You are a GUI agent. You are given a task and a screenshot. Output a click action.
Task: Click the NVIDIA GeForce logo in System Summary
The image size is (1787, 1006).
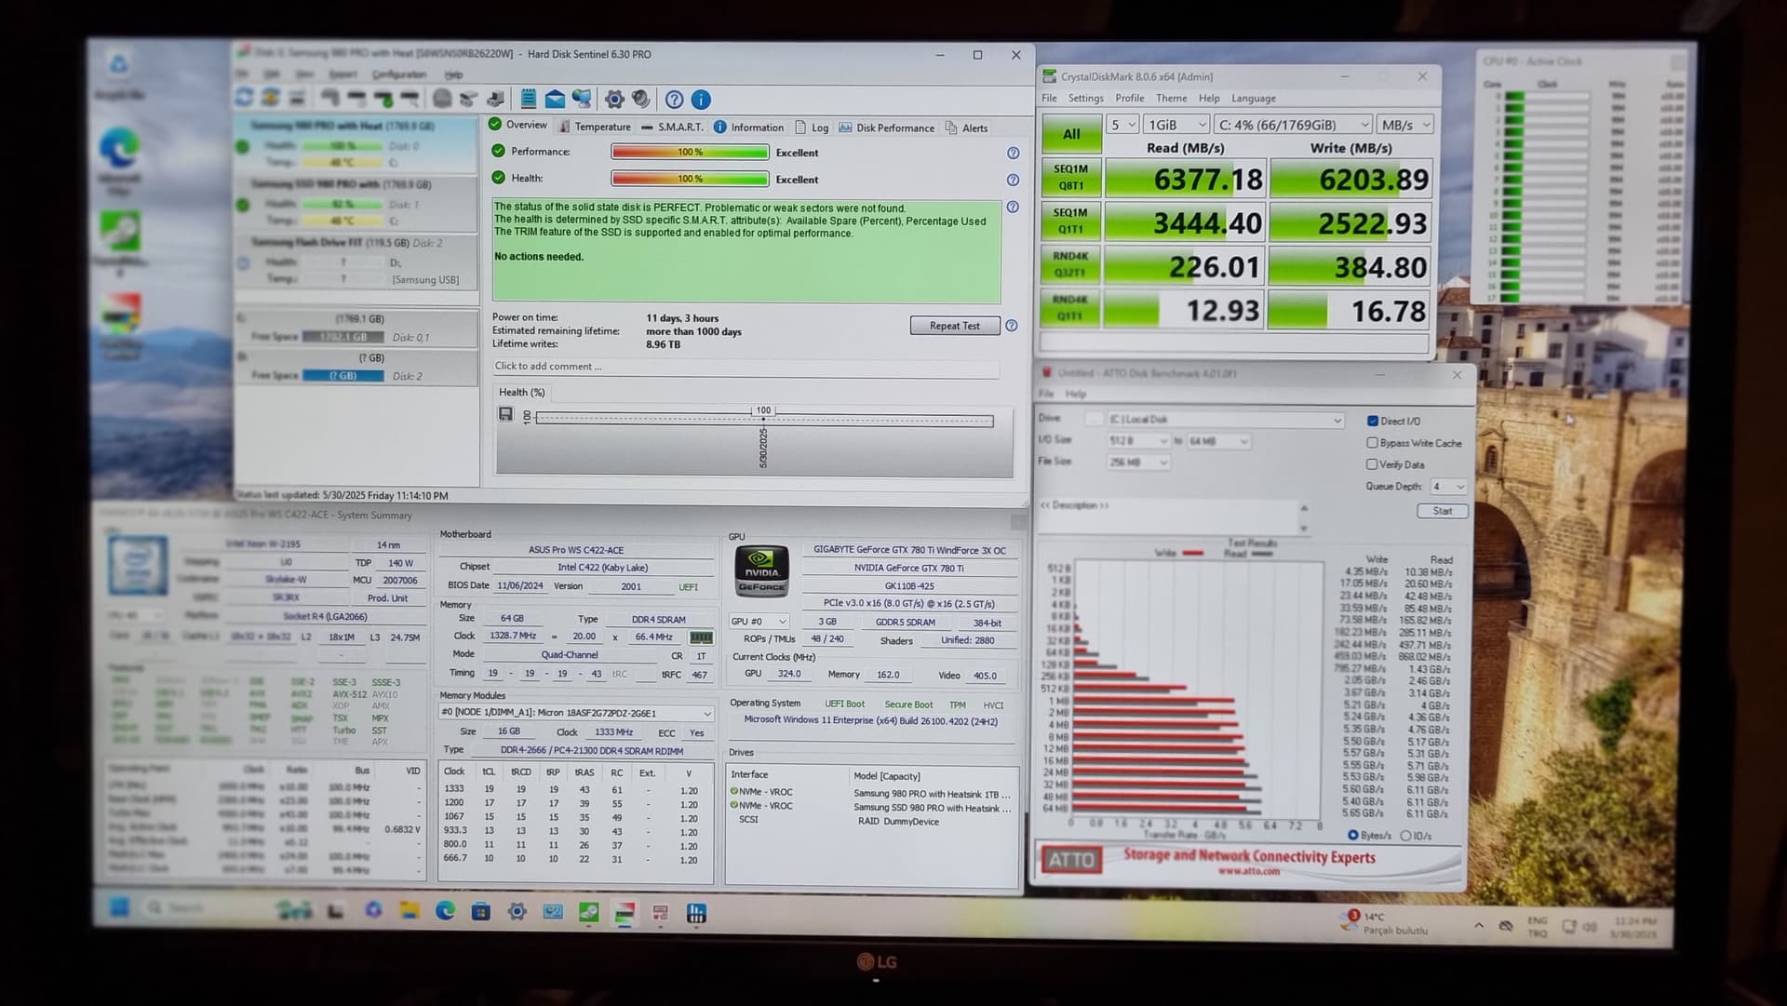(762, 570)
